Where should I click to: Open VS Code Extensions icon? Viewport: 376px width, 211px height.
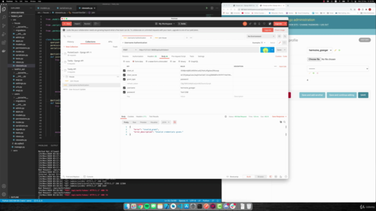(x=4, y=43)
